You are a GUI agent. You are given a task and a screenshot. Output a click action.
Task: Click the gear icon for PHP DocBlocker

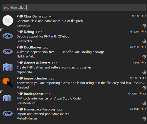[x=144, y=57]
